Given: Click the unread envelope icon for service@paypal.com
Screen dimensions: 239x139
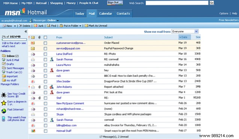Looking at the screenshot, I should [33, 48].
